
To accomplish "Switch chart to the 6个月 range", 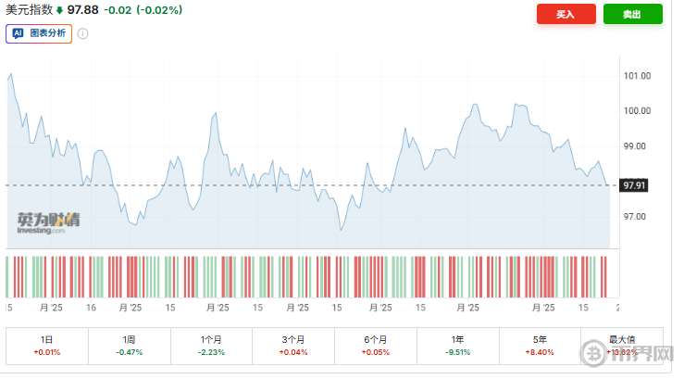I will 375,346.
